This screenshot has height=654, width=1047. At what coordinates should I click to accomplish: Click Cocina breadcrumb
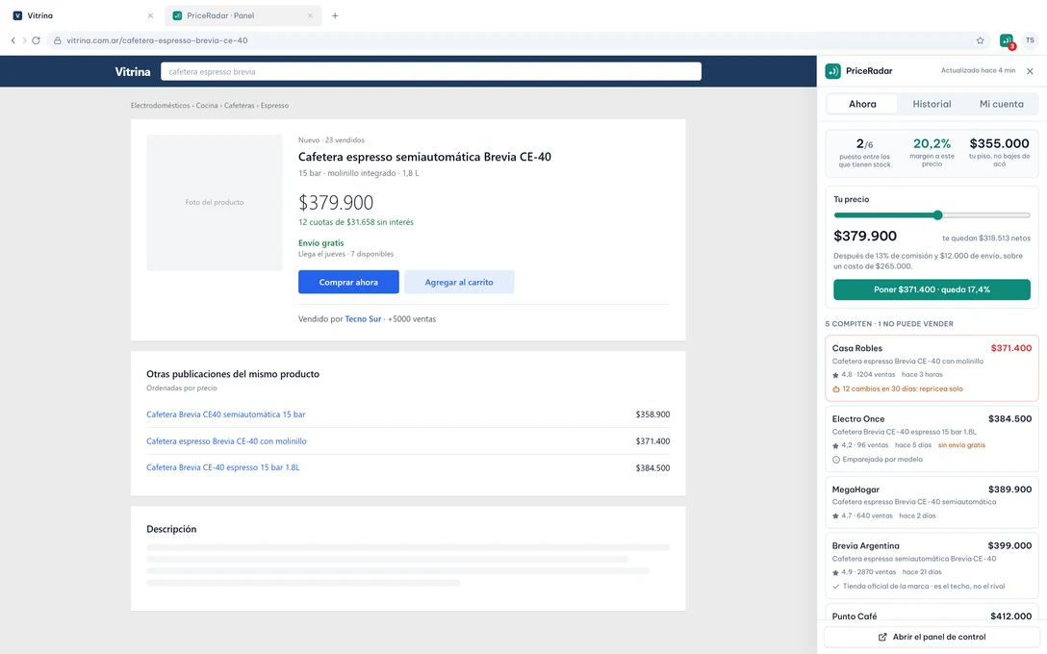tap(207, 106)
